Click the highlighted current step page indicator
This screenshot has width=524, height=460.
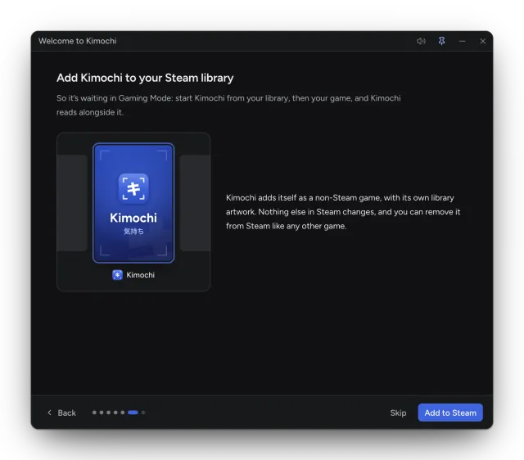(x=133, y=413)
